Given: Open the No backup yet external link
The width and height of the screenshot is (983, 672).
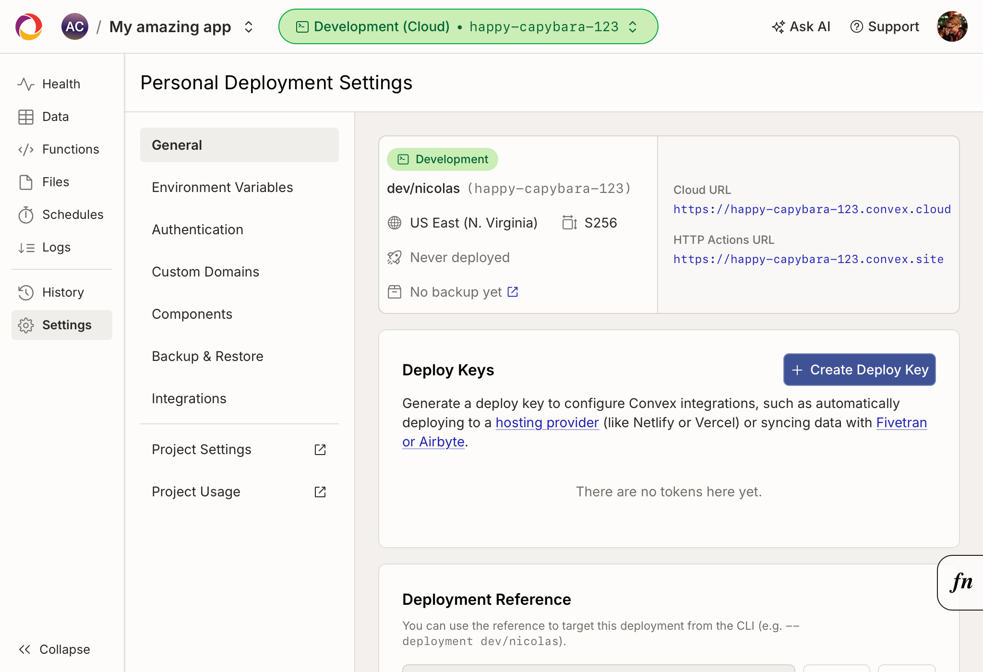Looking at the screenshot, I should pyautogui.click(x=513, y=292).
